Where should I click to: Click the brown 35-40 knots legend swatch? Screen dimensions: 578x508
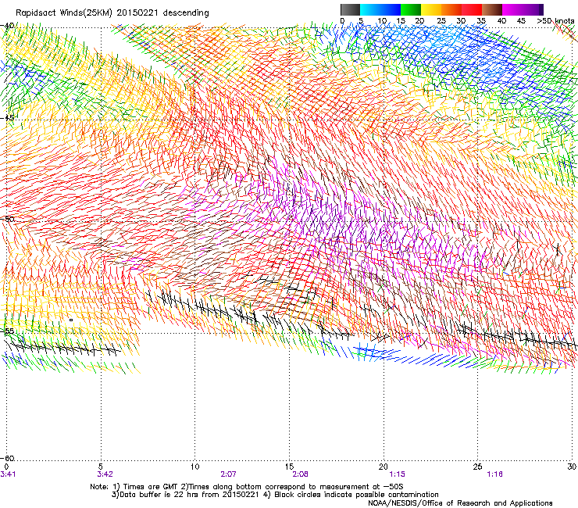click(493, 9)
